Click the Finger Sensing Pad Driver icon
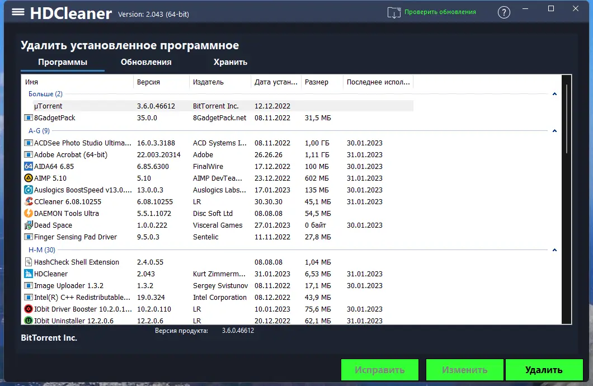The width and height of the screenshot is (593, 386). [29, 237]
